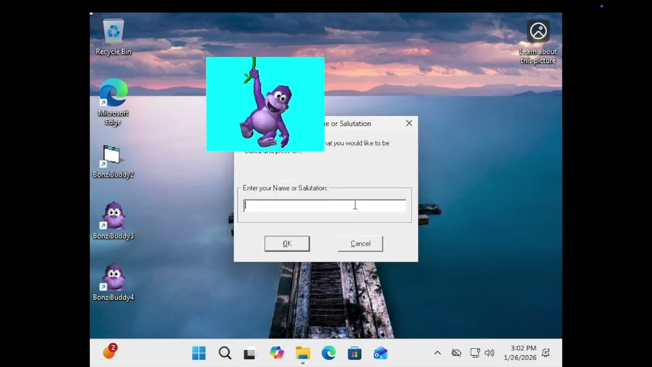652x367 pixels.
Task: Select the BonziBuddy2 desktop shortcut
Action: [x=113, y=162]
